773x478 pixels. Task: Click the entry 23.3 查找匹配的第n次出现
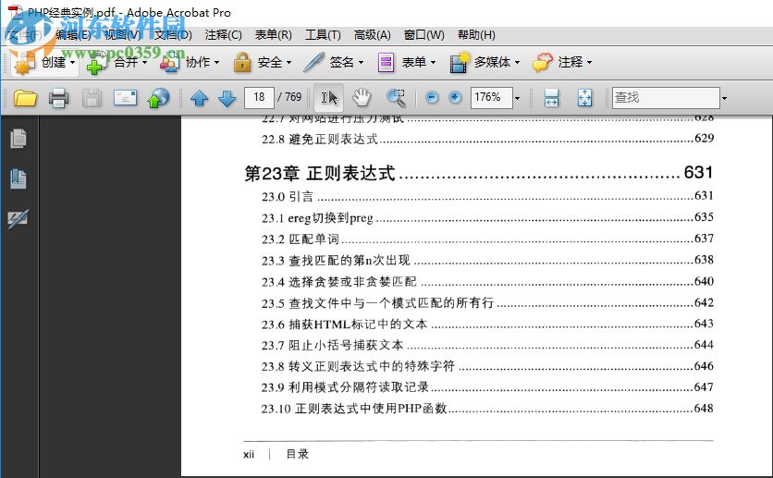[x=336, y=260]
